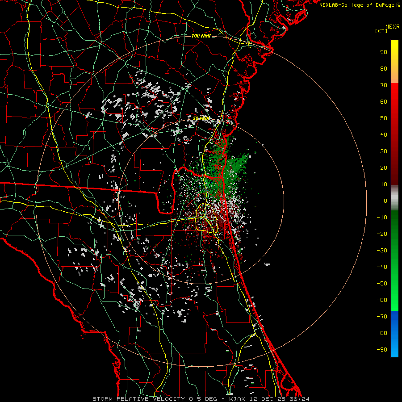Click the 50 value on the velocity scale
The width and height of the screenshot is (402, 402).
coord(384,118)
